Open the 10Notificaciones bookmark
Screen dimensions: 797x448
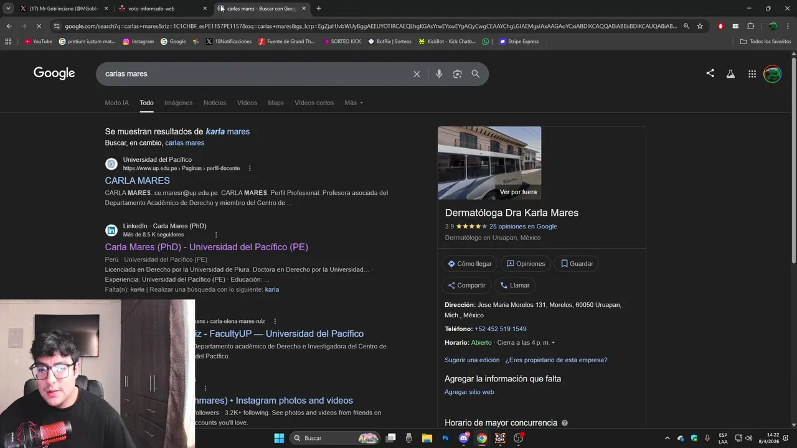(x=229, y=42)
